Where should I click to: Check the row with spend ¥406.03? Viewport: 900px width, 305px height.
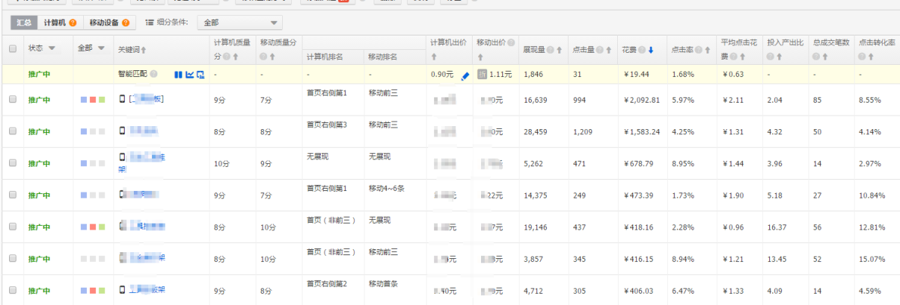[13, 290]
